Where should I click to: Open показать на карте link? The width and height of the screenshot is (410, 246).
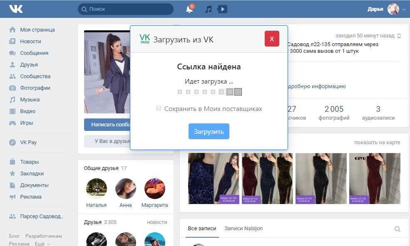[377, 143]
